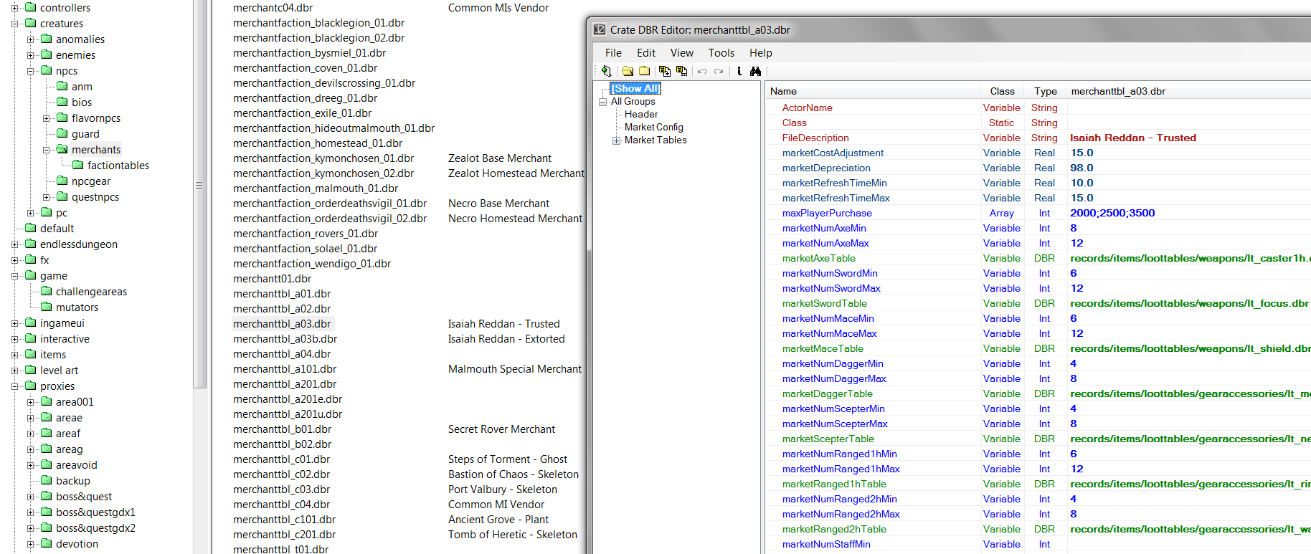Click the open folder toolbar icon
This screenshot has width=1311, height=554.
point(628,71)
